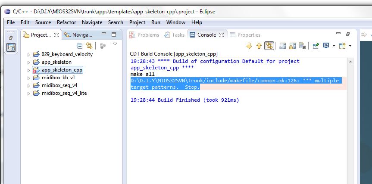This screenshot has height=184, width=372.
Task: Close the Project Explorer tab
Action: coord(56,35)
